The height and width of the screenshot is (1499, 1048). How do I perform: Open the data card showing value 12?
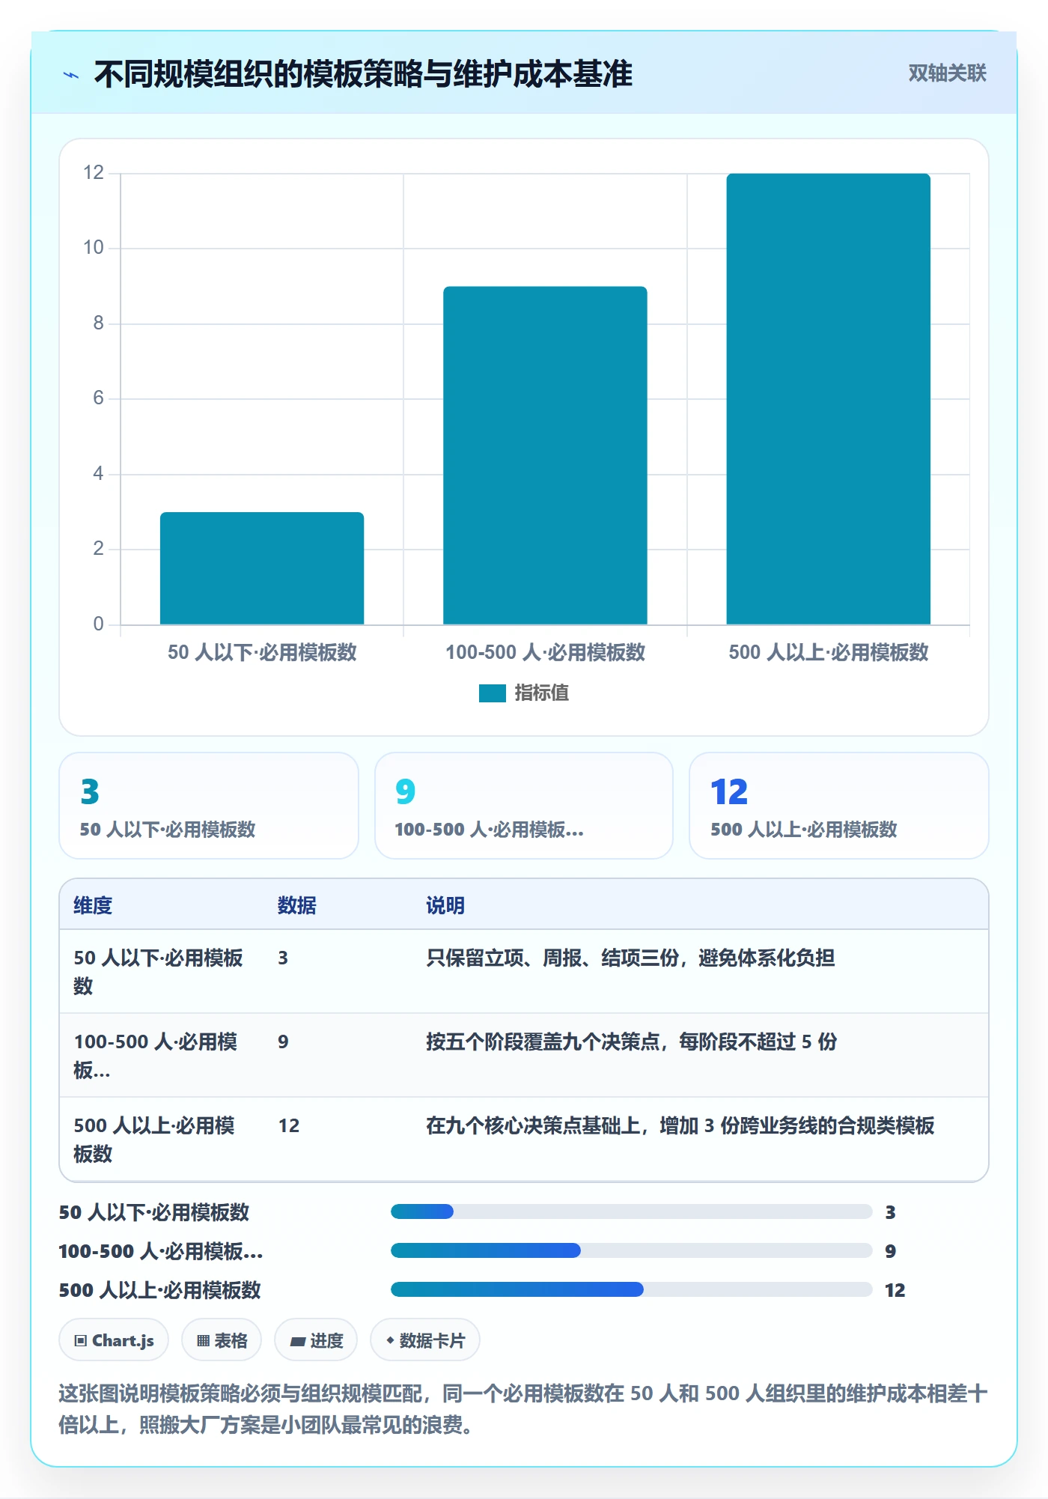pyautogui.click(x=839, y=806)
